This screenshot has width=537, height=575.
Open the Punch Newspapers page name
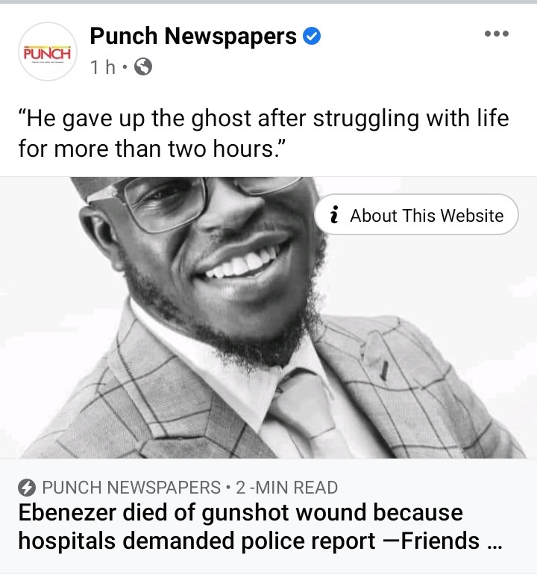click(x=193, y=37)
